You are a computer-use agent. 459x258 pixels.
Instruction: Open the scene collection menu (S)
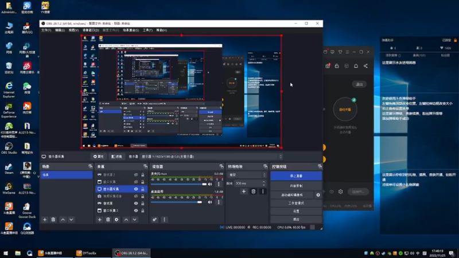pyautogui.click(x=131, y=30)
